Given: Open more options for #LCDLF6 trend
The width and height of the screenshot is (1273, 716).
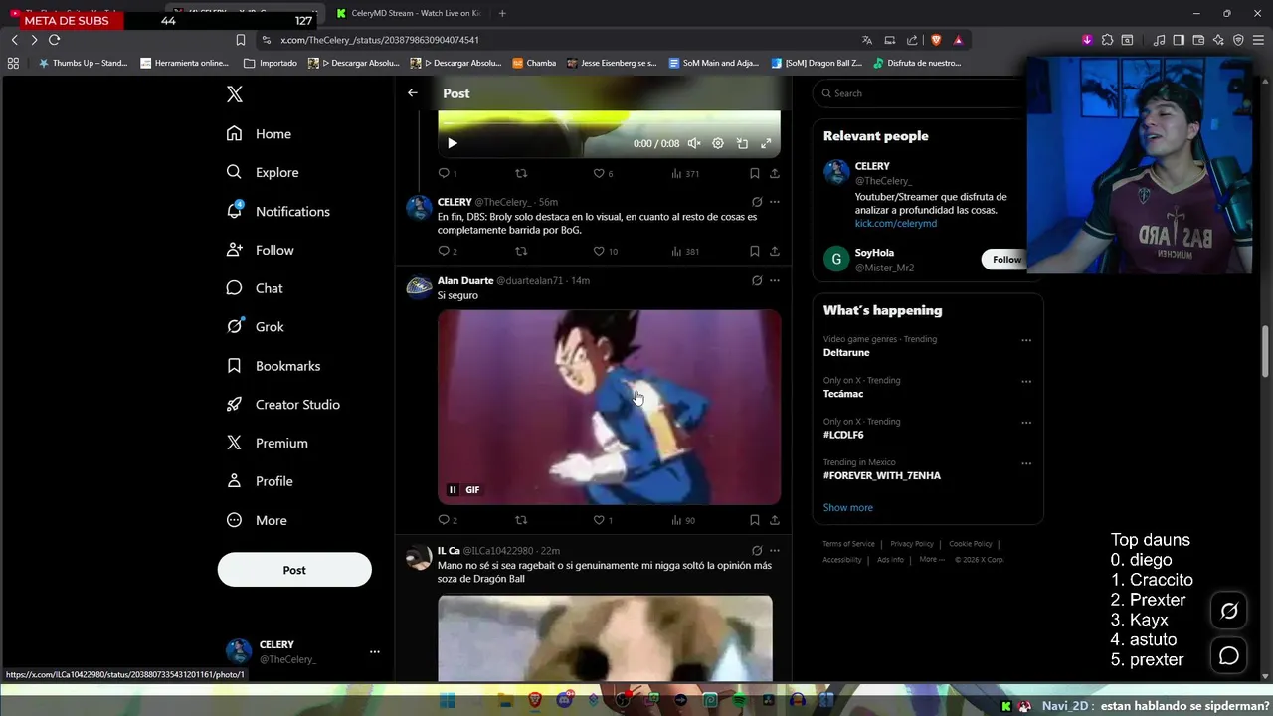Looking at the screenshot, I should [x=1026, y=423].
